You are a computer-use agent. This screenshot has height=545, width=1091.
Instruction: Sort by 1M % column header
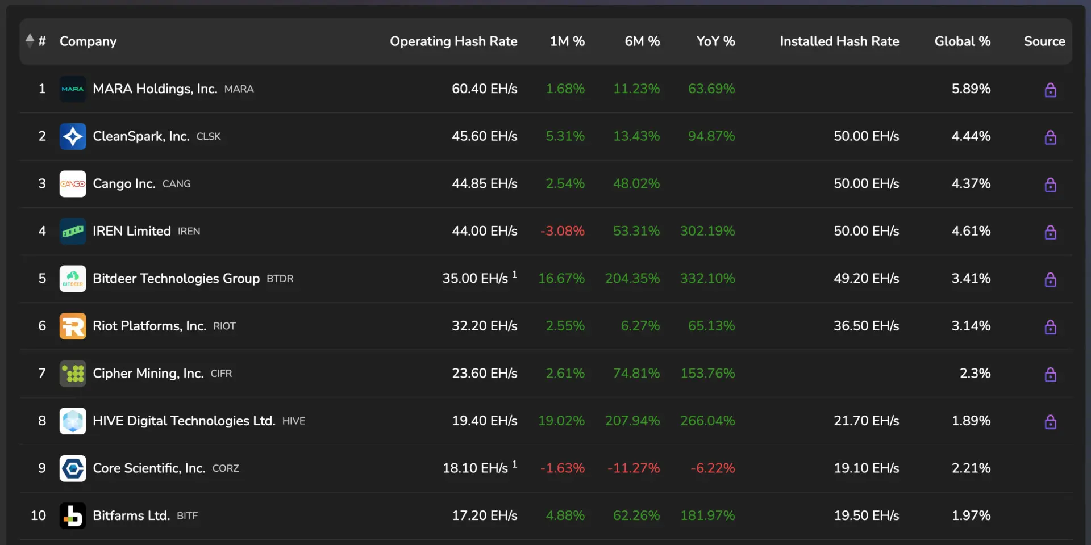(x=567, y=41)
